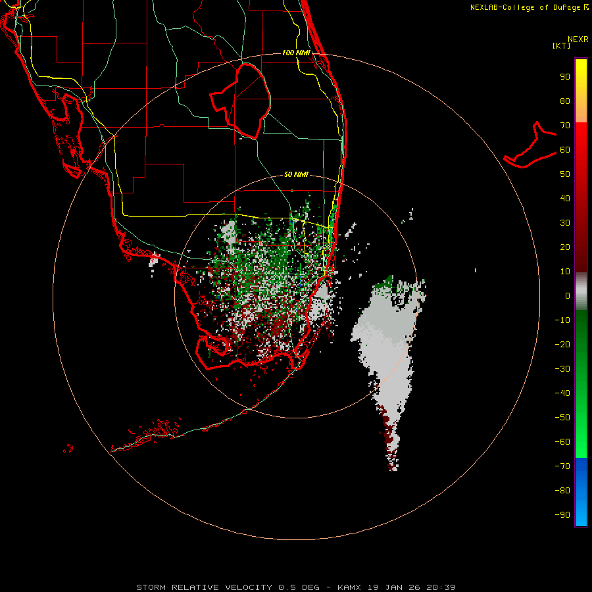Click the -80 scale value
Viewport: 592px width, 592px height.
pyautogui.click(x=562, y=491)
